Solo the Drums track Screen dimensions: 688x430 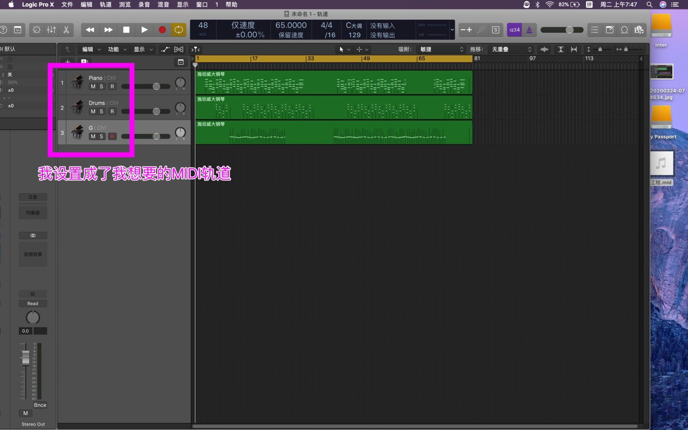click(x=101, y=111)
